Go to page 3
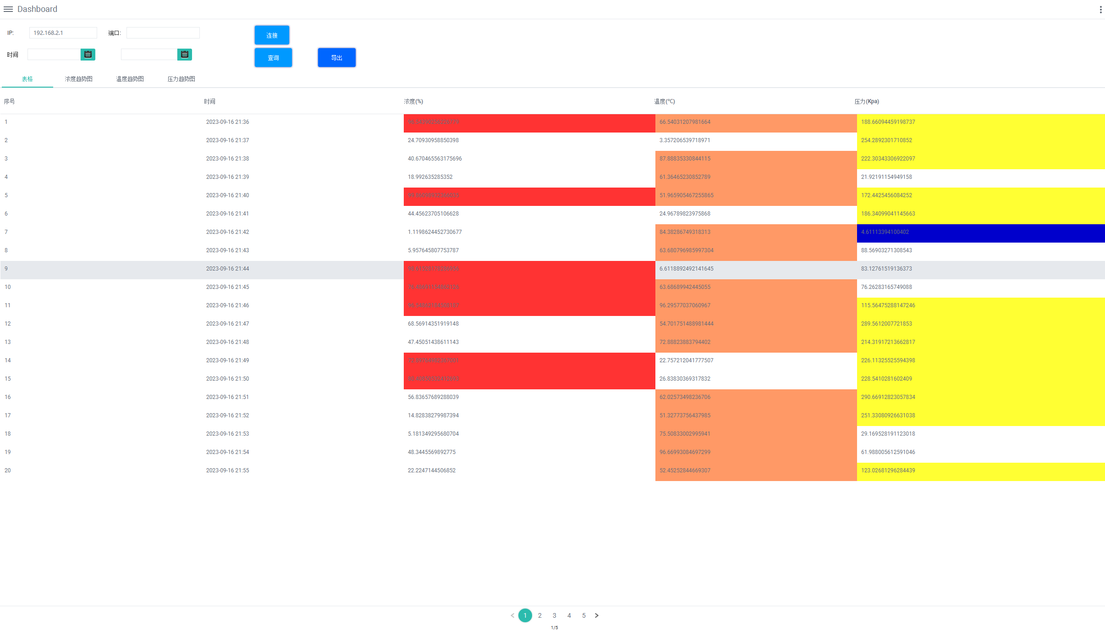1105x631 pixels. [555, 615]
